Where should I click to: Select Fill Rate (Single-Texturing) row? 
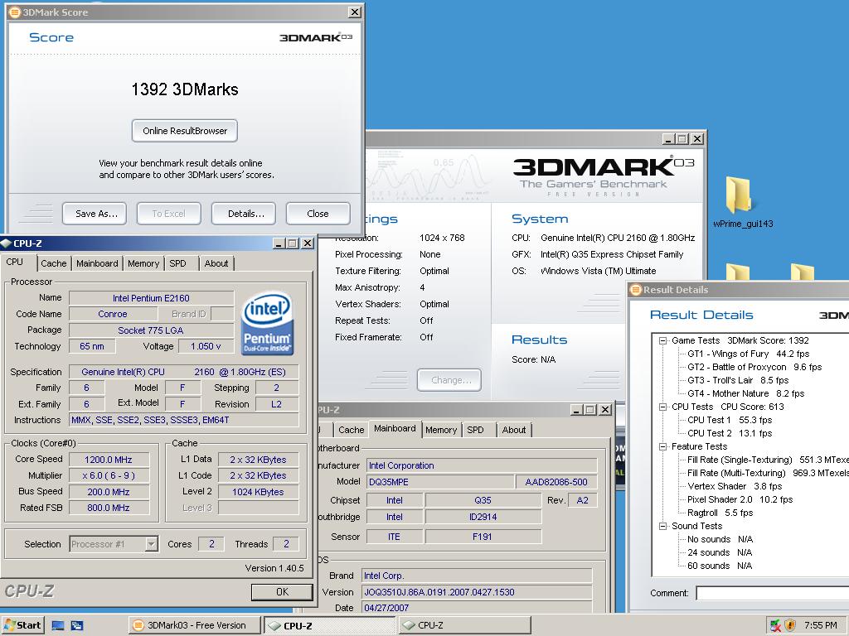pos(768,460)
